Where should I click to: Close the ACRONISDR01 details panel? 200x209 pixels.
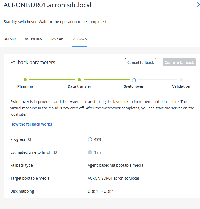(x=198, y=5)
